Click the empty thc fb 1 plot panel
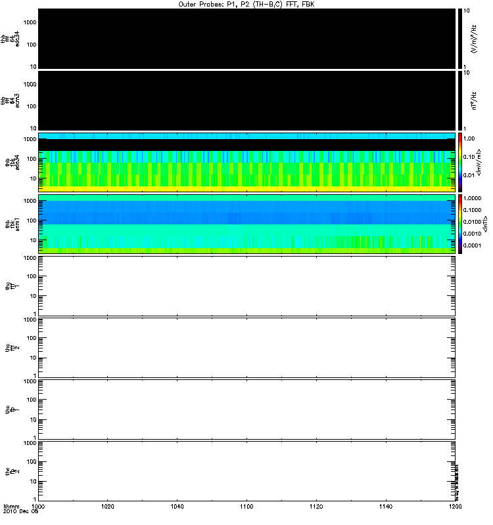 coord(246,409)
